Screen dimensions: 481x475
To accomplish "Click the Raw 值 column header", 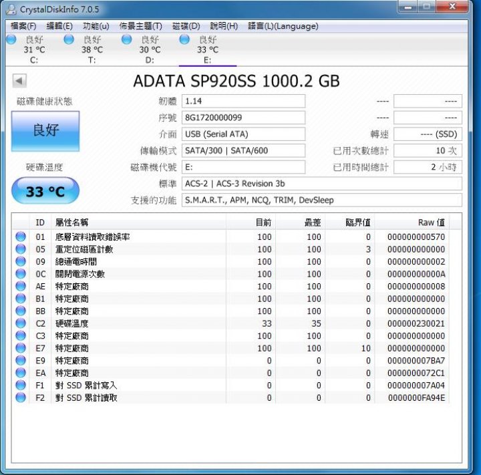I will [x=412, y=222].
